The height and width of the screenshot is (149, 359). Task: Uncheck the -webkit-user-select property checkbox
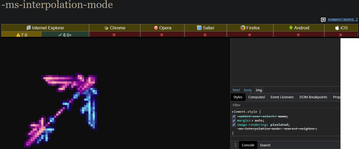coord(234,116)
